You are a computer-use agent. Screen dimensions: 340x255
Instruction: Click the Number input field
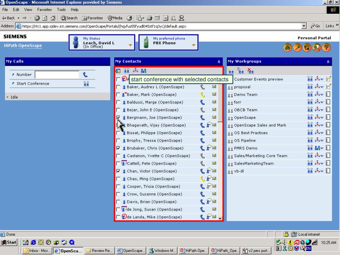pos(57,75)
